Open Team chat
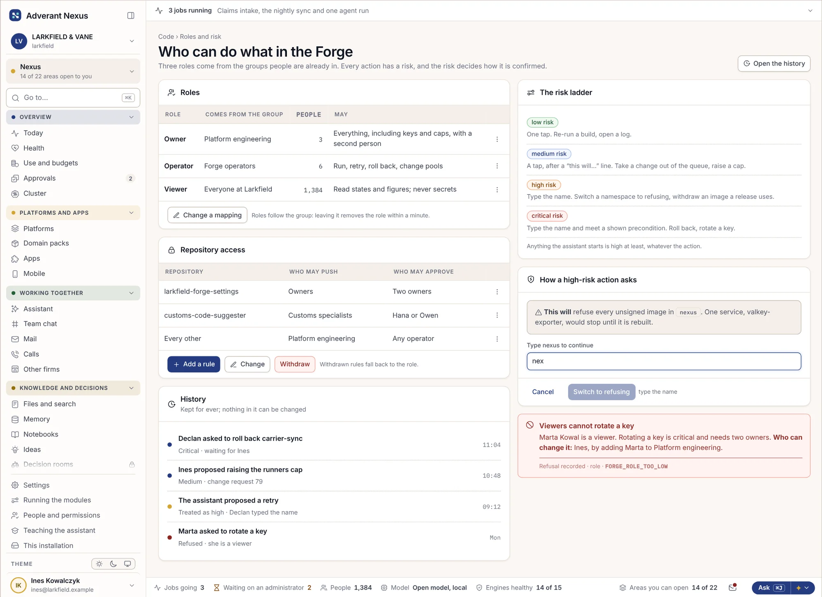Viewport: 822px width, 597px height. [73, 324]
